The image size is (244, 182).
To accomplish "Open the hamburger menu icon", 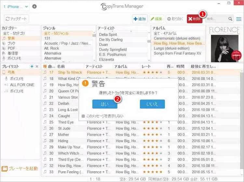I will coord(239,19).
